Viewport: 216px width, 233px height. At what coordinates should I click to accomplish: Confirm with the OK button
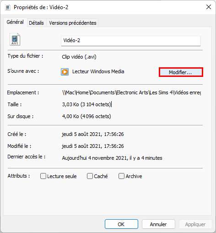pyautogui.click(x=121, y=224)
